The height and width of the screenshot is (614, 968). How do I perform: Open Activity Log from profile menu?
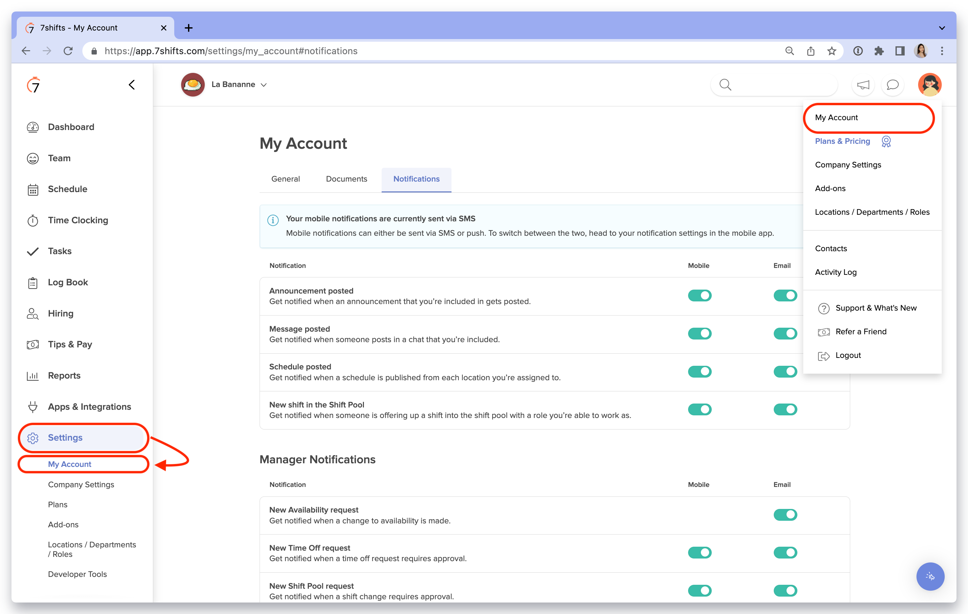click(836, 273)
